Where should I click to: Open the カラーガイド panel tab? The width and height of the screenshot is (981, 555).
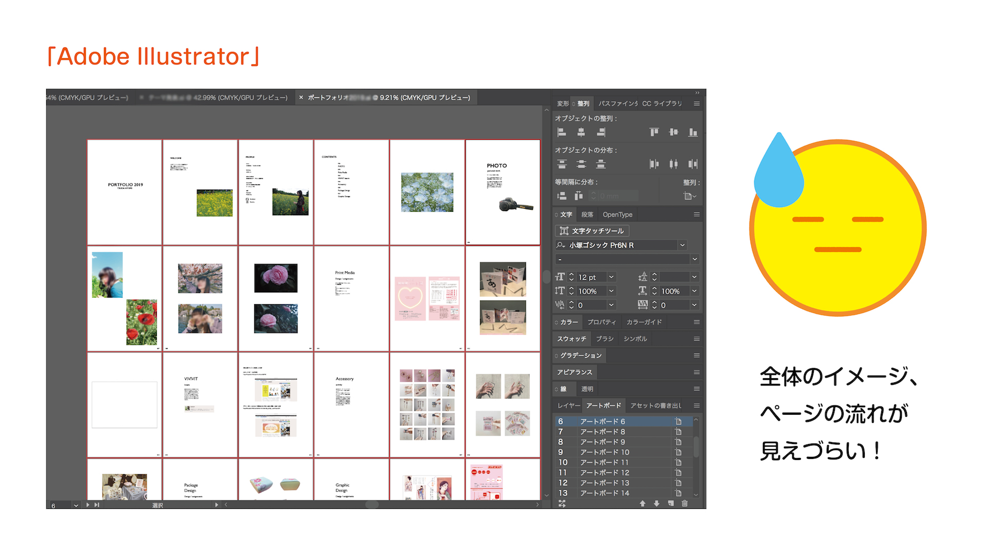(x=644, y=322)
